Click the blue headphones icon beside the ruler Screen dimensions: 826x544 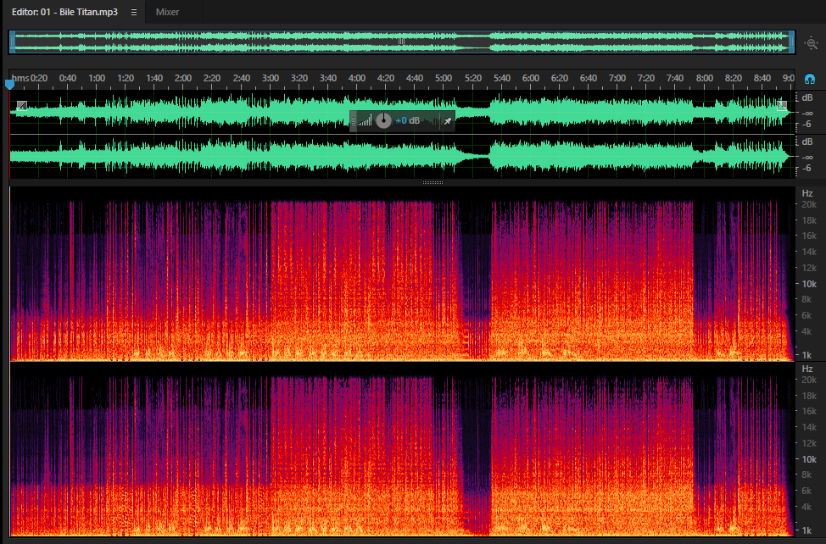click(x=810, y=79)
